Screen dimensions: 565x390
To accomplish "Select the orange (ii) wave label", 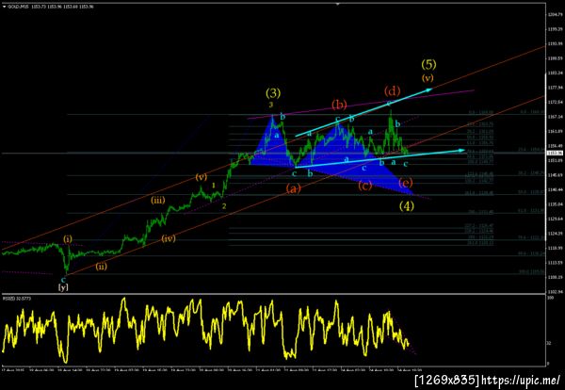I will click(x=102, y=267).
